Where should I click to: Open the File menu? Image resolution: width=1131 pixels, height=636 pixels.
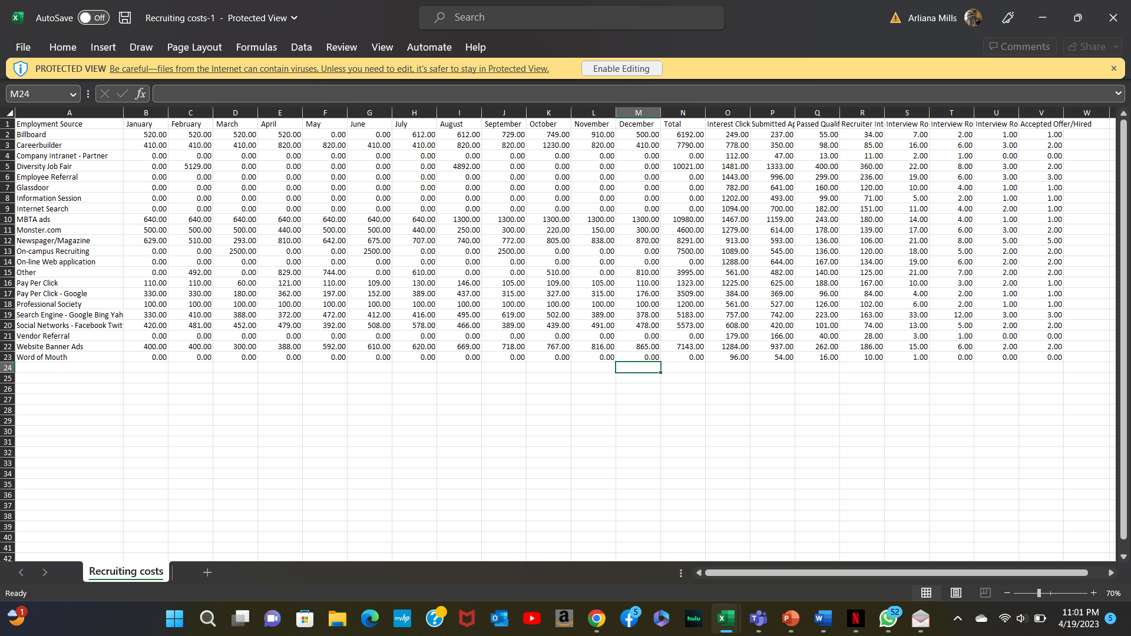(23, 47)
